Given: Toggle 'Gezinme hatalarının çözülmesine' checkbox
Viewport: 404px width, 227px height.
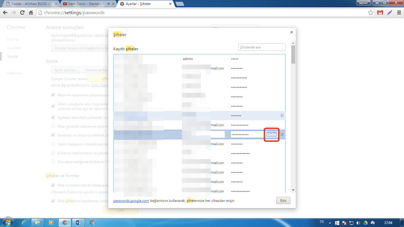Looking at the screenshot, I should pyautogui.click(x=53, y=95).
